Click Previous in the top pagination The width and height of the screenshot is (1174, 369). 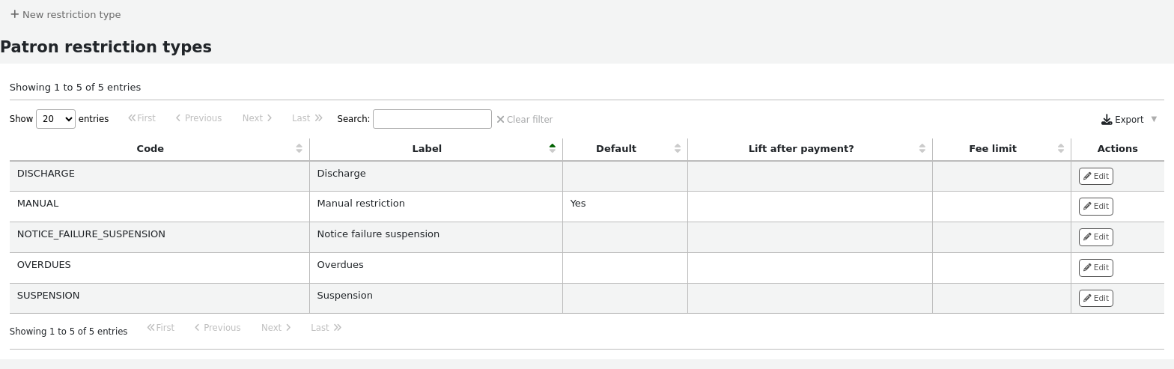point(198,118)
